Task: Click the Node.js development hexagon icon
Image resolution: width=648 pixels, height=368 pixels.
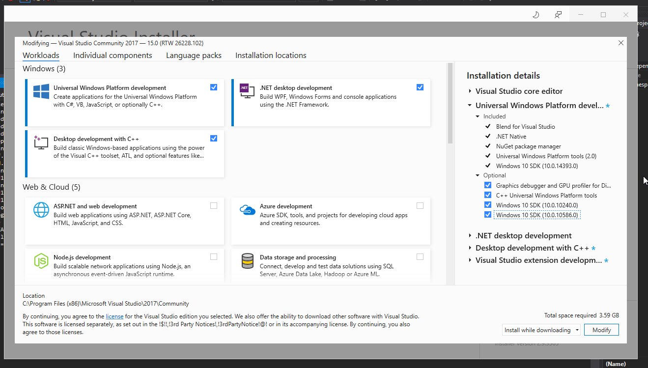Action: 41,261
